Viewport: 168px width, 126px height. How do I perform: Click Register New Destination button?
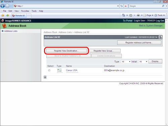pos(67,51)
